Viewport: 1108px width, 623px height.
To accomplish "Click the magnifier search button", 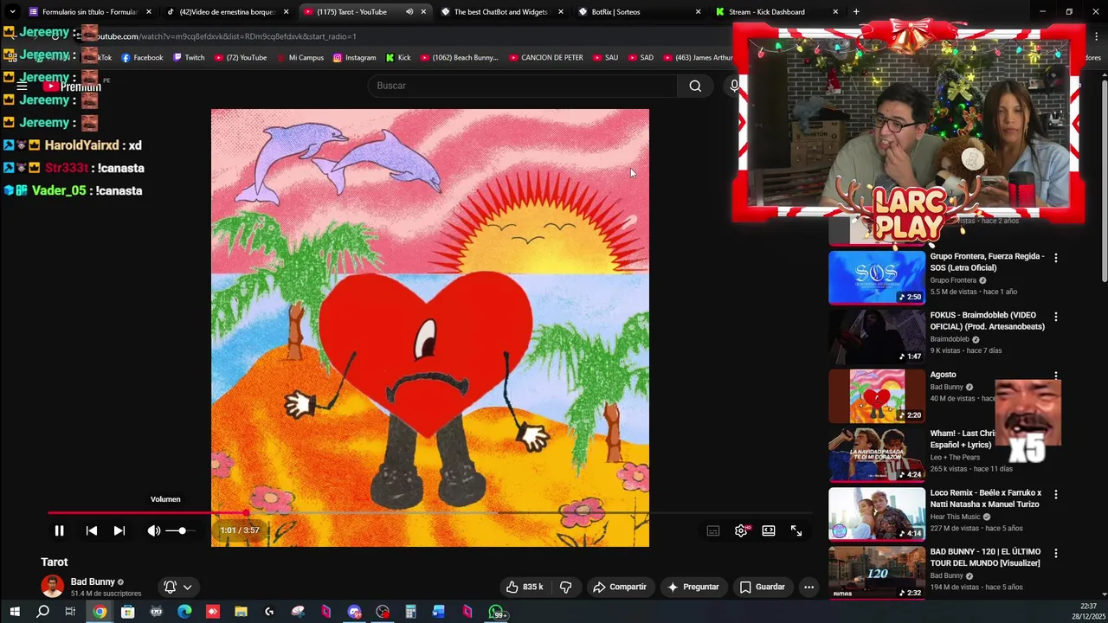I will tap(695, 86).
